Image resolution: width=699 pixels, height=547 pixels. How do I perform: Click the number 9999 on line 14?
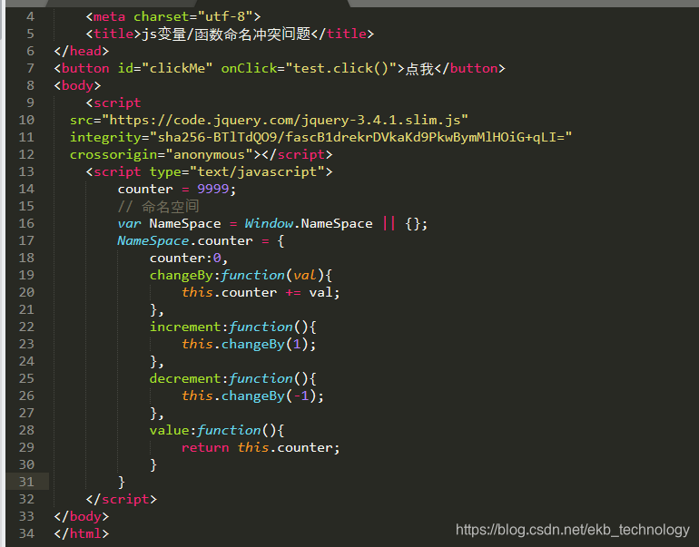point(213,189)
